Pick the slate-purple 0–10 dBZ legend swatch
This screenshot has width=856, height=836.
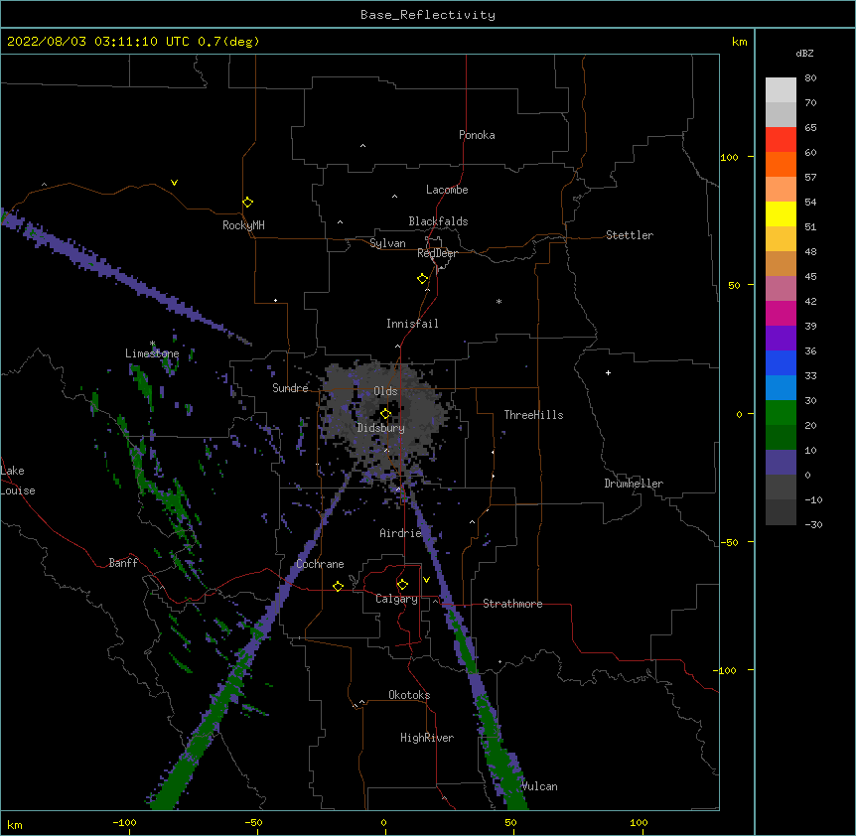(x=781, y=463)
